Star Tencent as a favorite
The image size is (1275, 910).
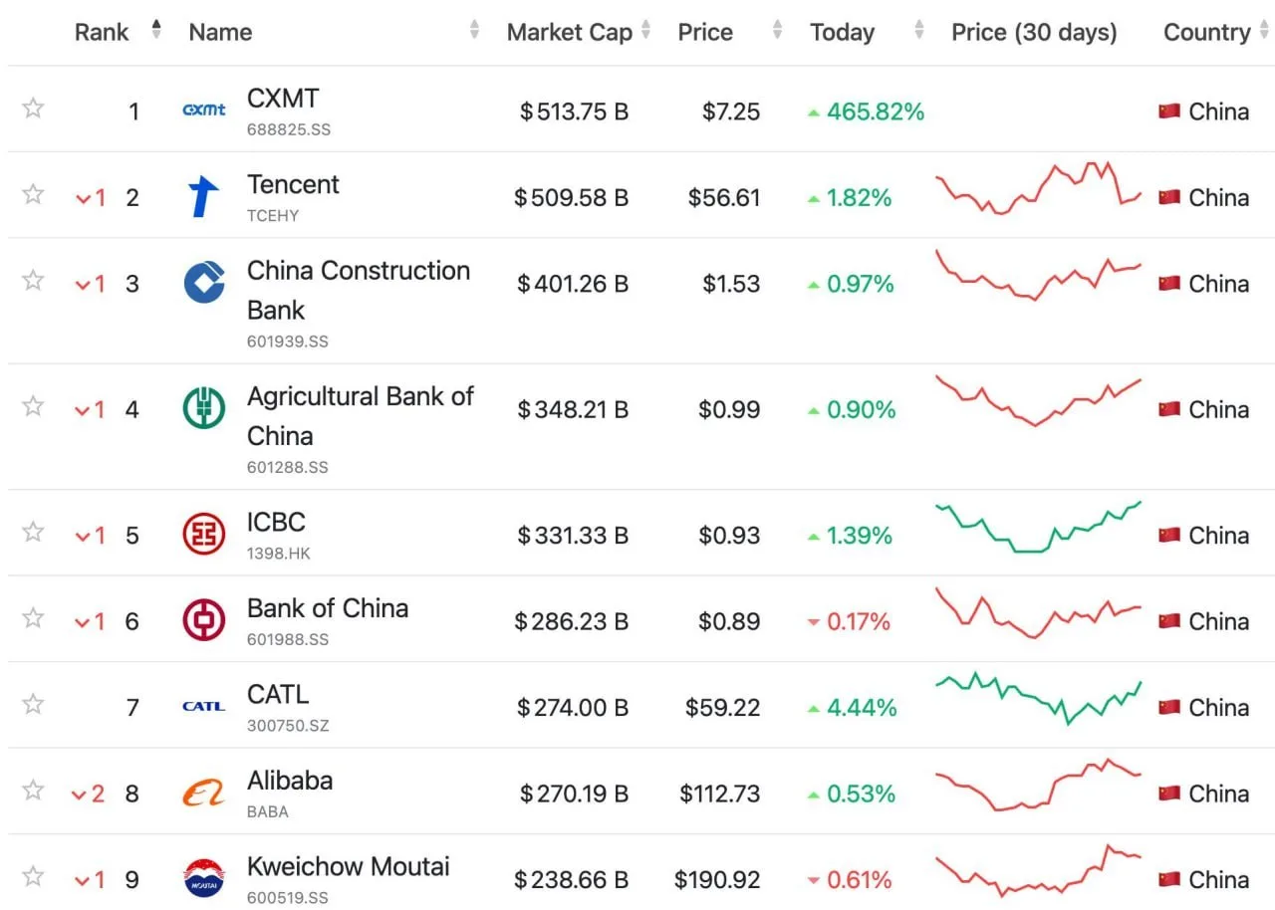[33, 193]
